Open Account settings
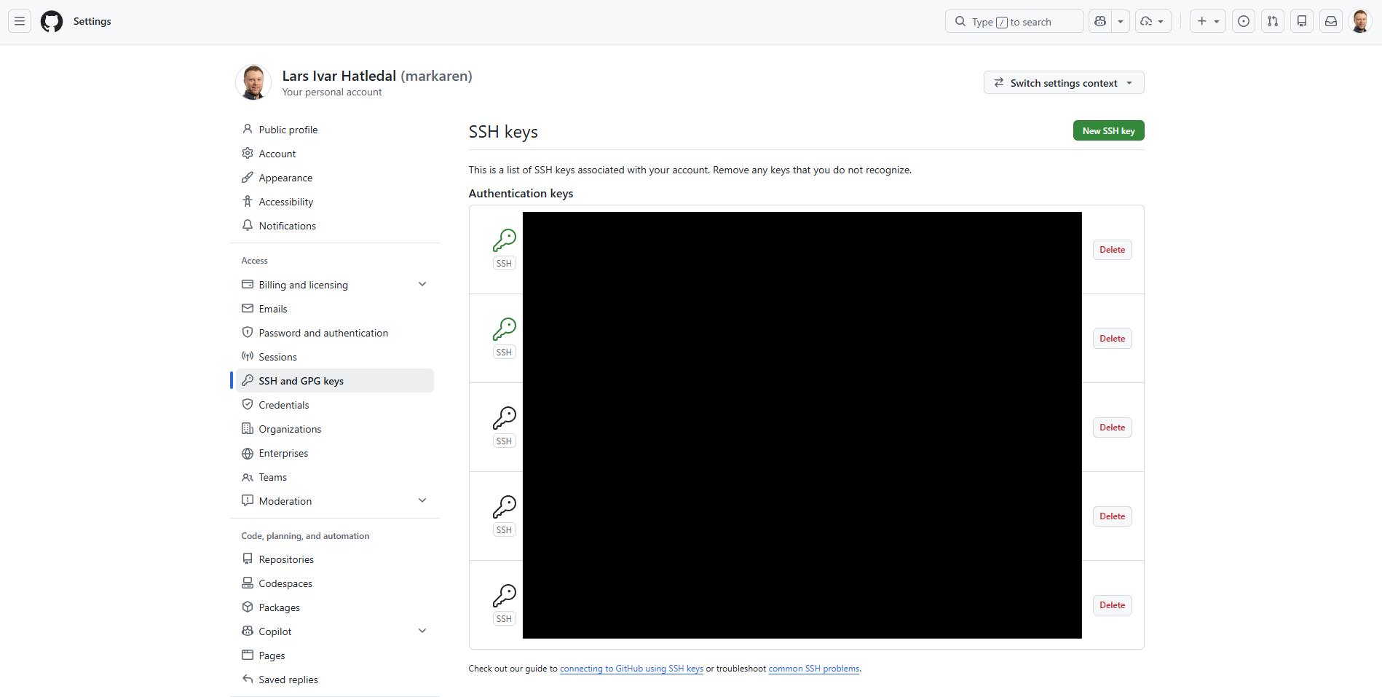 click(x=335, y=154)
